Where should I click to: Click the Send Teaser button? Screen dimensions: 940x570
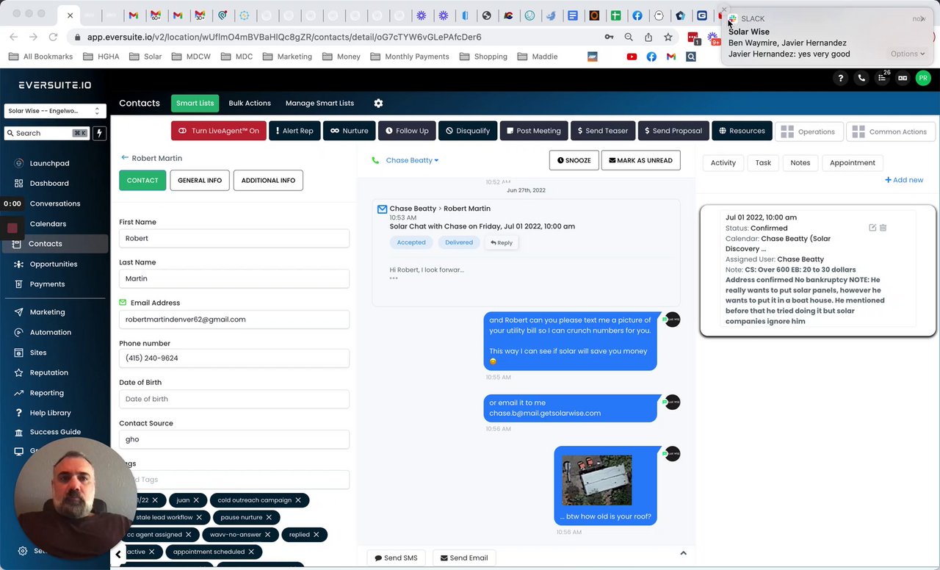pos(602,131)
